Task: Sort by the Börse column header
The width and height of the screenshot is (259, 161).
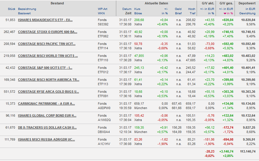Action: pyautogui.click(x=138, y=13)
